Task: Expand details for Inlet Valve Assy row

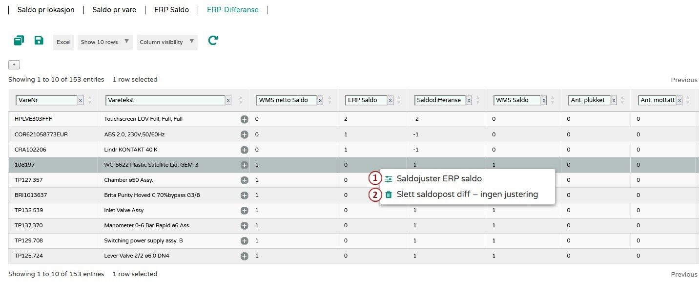Action: 244,210
